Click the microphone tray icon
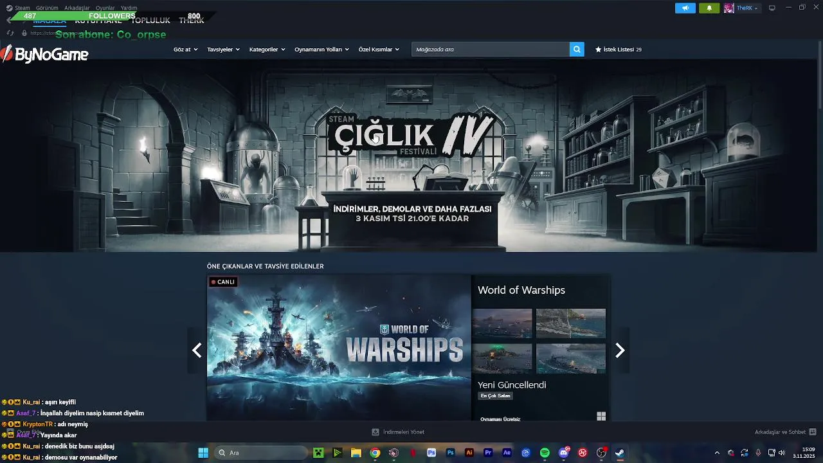The height and width of the screenshot is (463, 823). [758, 453]
